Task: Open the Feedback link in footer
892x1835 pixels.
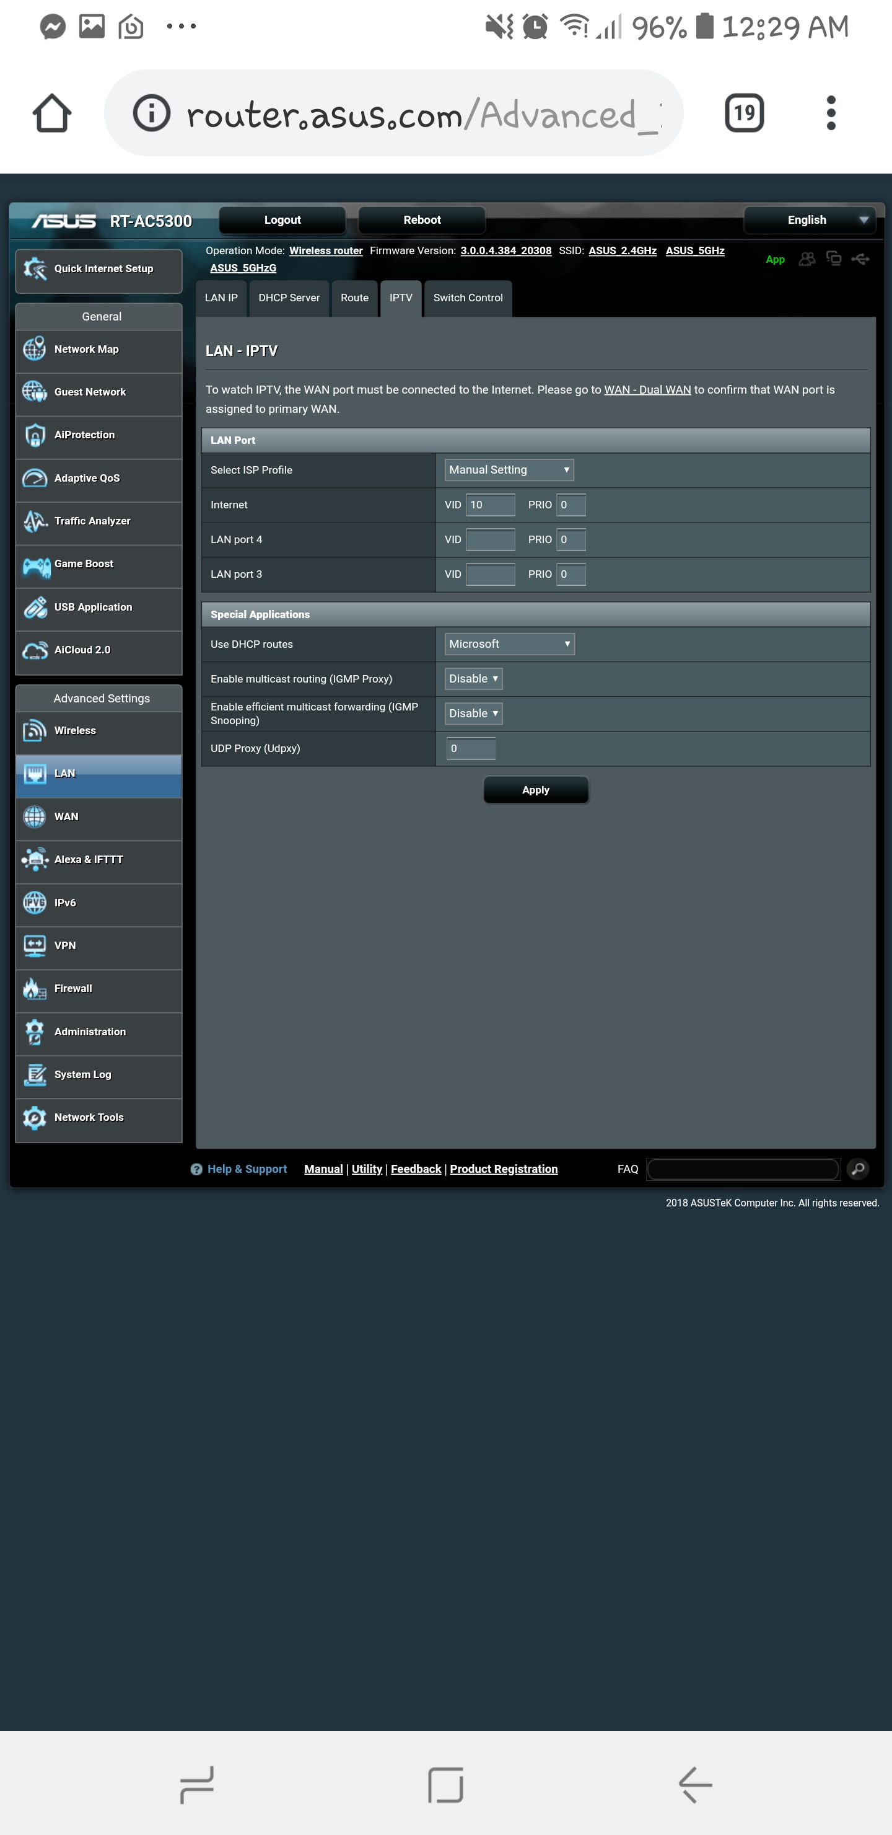Action: (416, 1169)
